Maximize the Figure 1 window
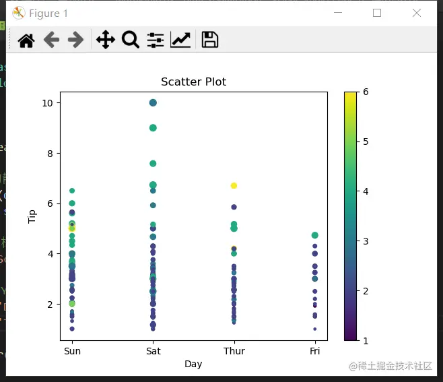This screenshot has width=443, height=382. coord(377,13)
